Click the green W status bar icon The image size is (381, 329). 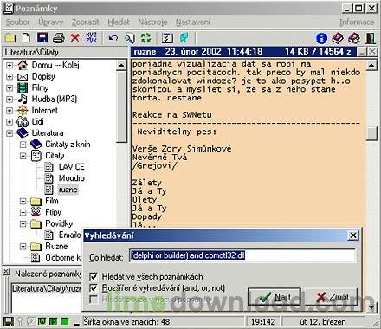(42, 321)
